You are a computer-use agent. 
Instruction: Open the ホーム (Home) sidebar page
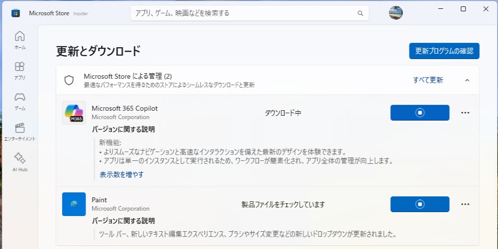(x=20, y=40)
